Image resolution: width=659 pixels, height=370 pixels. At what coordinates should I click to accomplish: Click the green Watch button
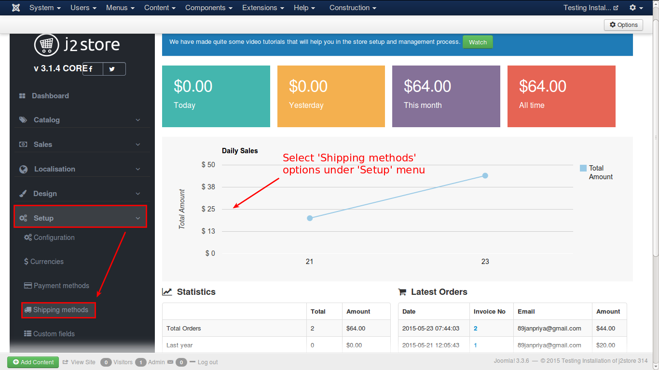tap(478, 42)
